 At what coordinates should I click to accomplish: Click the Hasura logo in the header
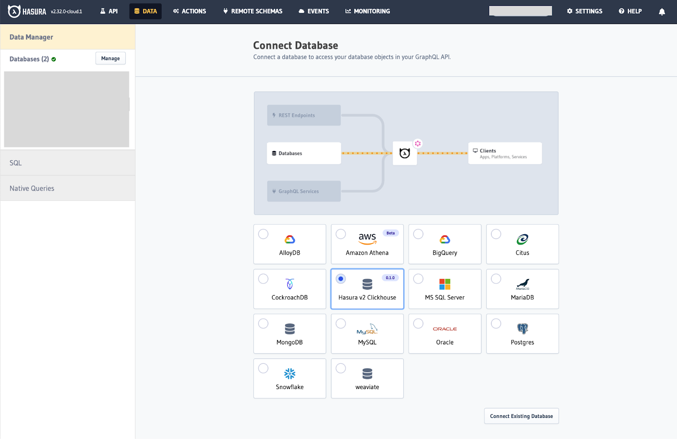pos(27,11)
